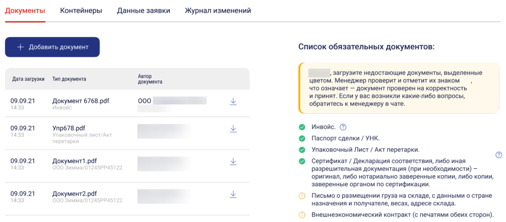Click green check next to Паспорт сделки
Image resolution: width=506 pixels, height=222 pixels.
(x=302, y=138)
